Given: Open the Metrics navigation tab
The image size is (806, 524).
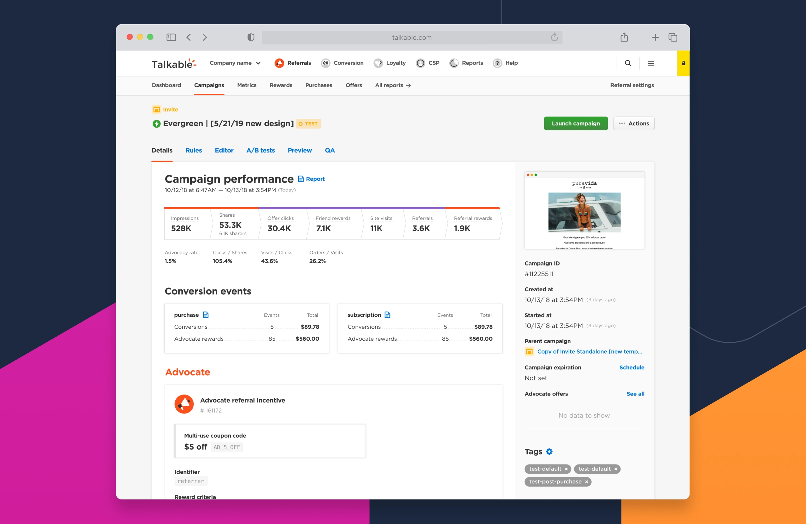Looking at the screenshot, I should tap(247, 85).
